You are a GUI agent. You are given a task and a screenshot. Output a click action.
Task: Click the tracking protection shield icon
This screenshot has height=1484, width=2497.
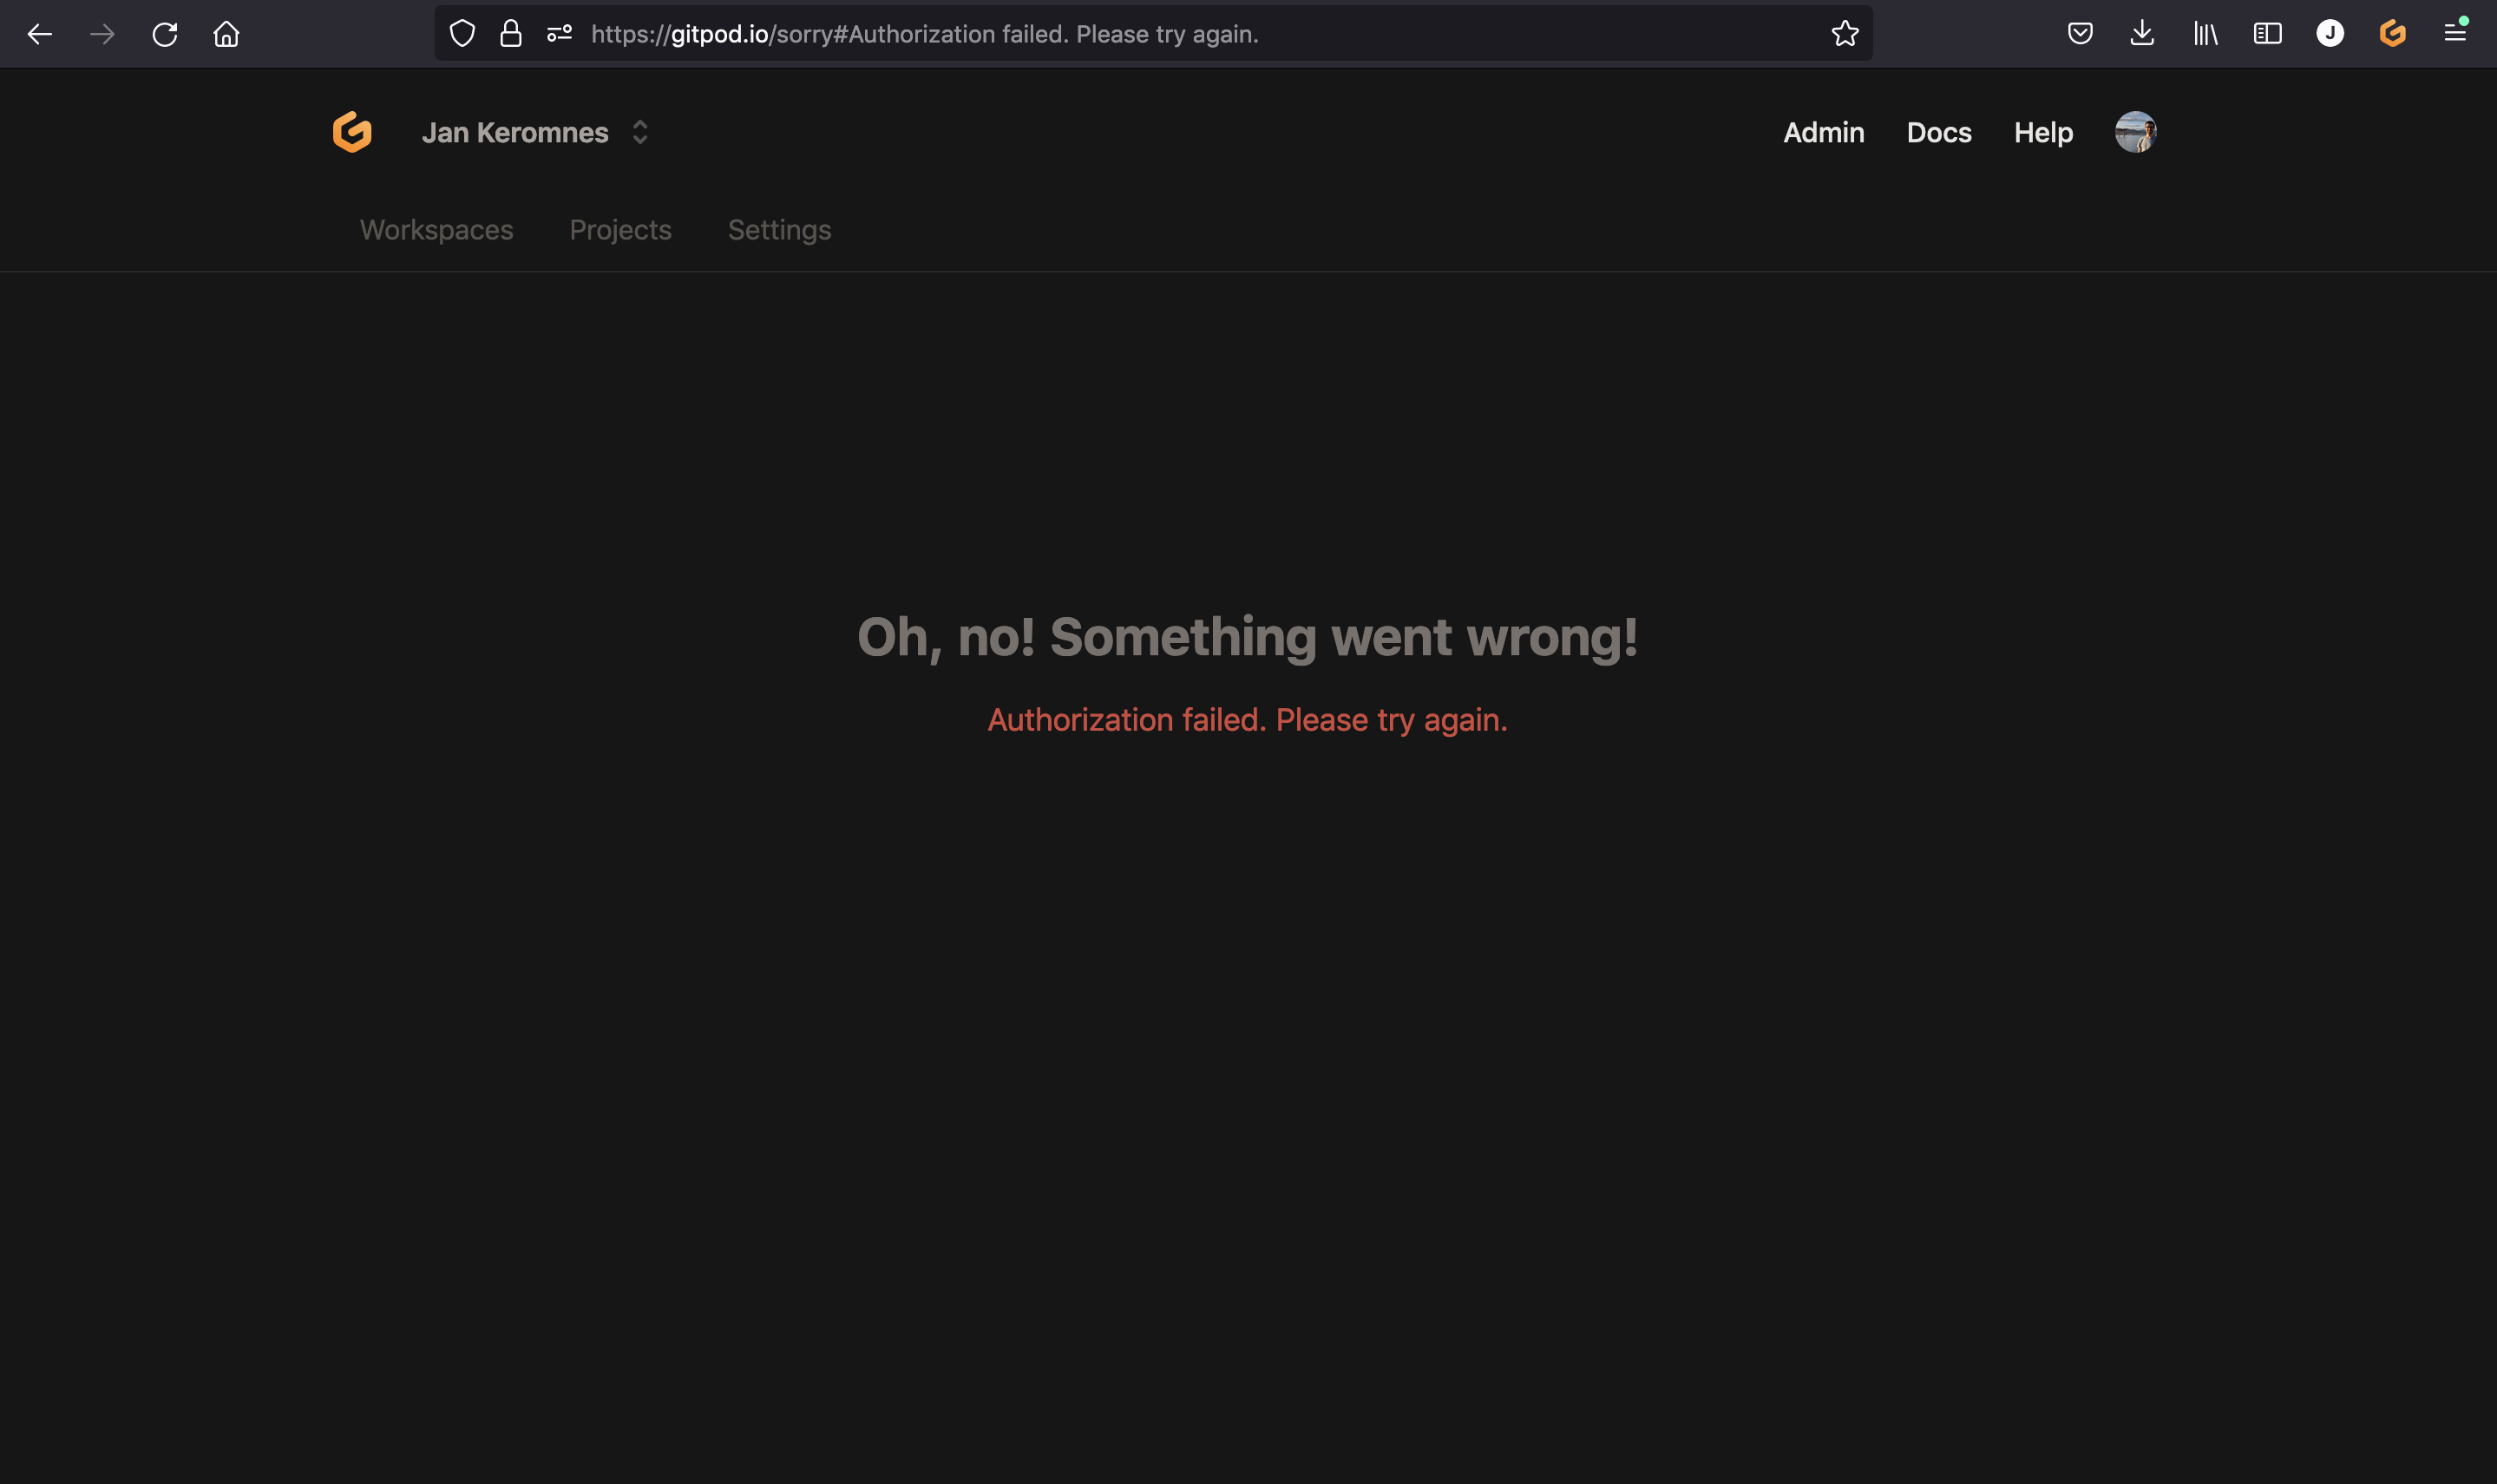point(462,33)
